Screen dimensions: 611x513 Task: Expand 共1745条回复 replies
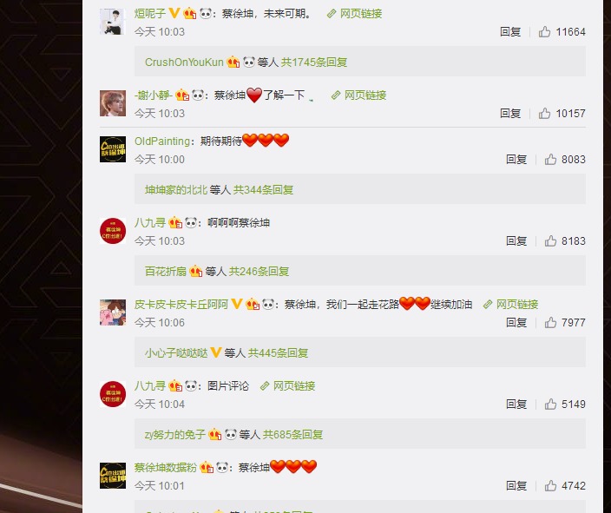pyautogui.click(x=314, y=62)
